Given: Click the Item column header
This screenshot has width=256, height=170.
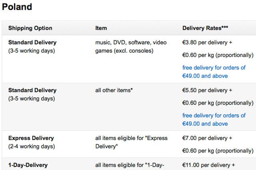Looking at the screenshot, I should [101, 28].
